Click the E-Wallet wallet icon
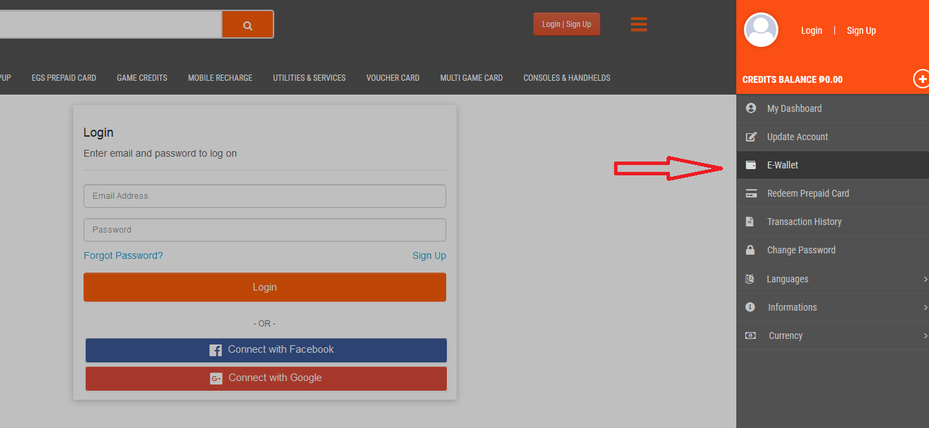The width and height of the screenshot is (929, 428). 751,165
